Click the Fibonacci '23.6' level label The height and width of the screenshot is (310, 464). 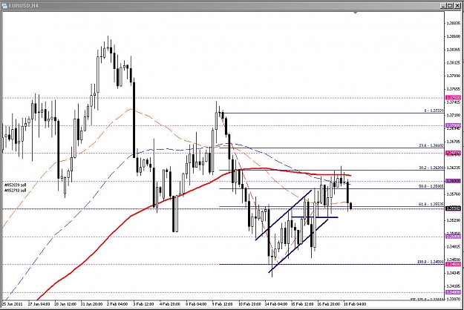click(431, 145)
